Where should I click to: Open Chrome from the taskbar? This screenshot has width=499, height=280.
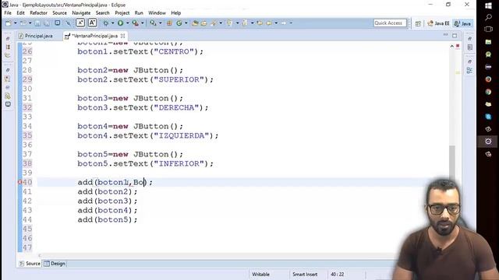click(488, 92)
